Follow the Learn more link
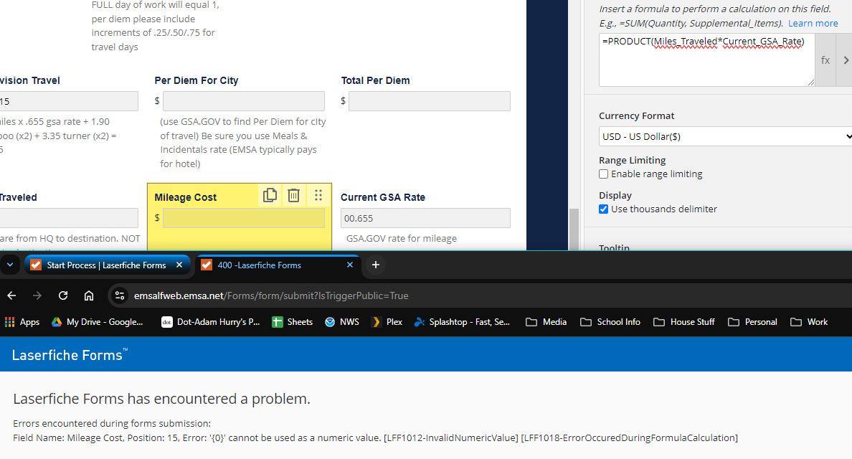 tap(813, 24)
